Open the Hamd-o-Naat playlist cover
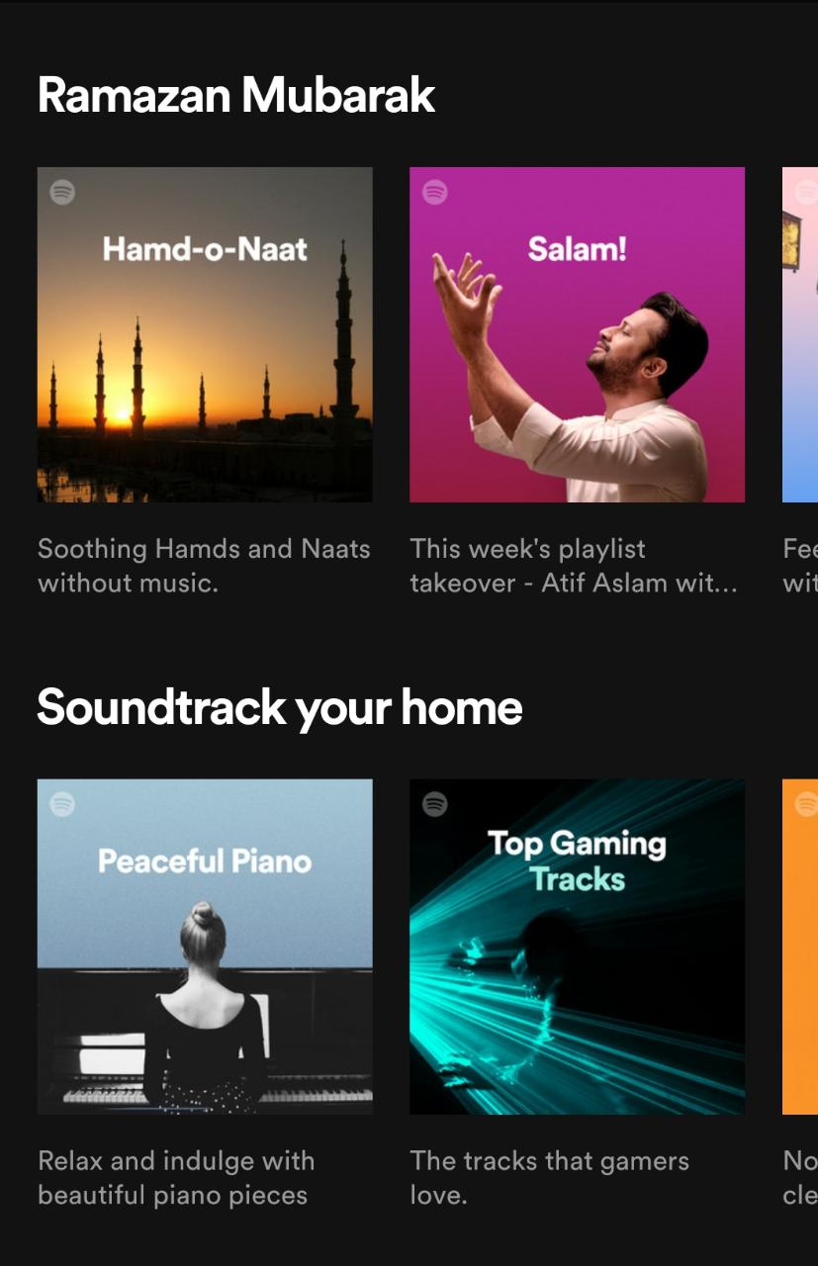 (205, 334)
